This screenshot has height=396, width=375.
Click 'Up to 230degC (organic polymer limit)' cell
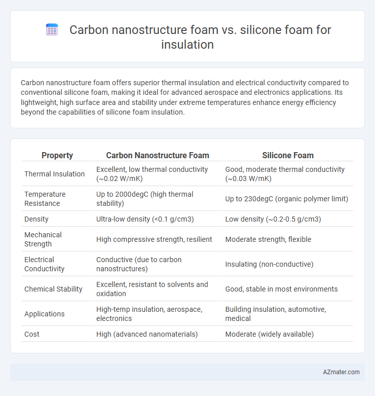(x=288, y=198)
